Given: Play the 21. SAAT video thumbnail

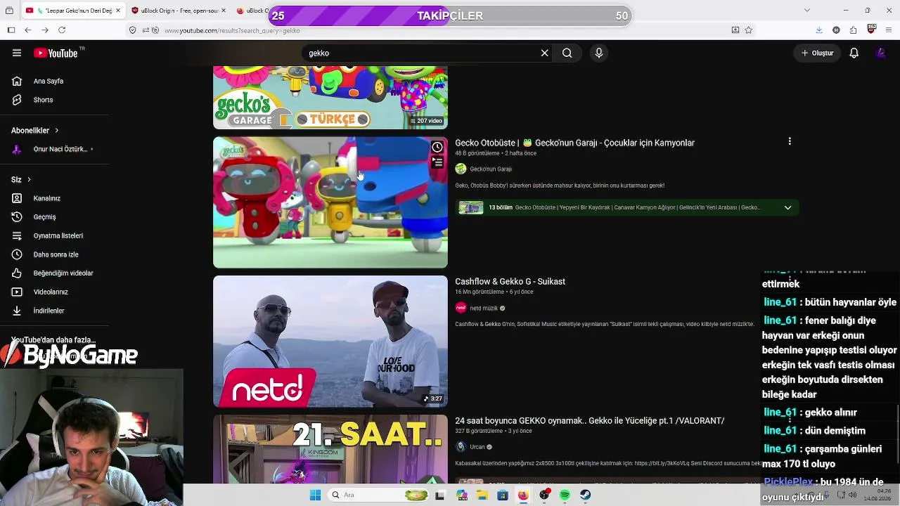Looking at the screenshot, I should [x=330, y=449].
